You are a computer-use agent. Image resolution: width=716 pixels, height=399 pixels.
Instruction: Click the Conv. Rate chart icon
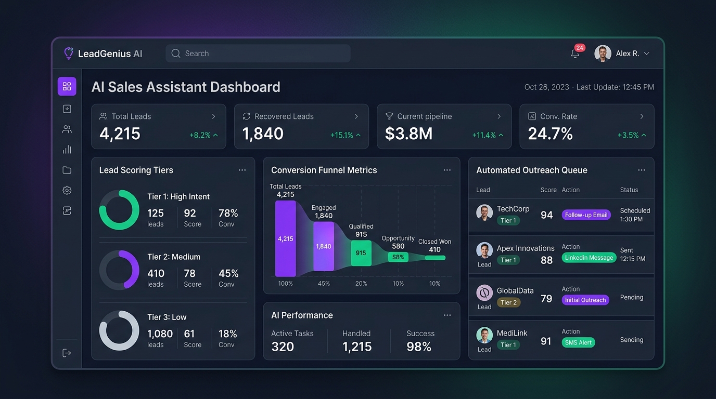pyautogui.click(x=532, y=116)
